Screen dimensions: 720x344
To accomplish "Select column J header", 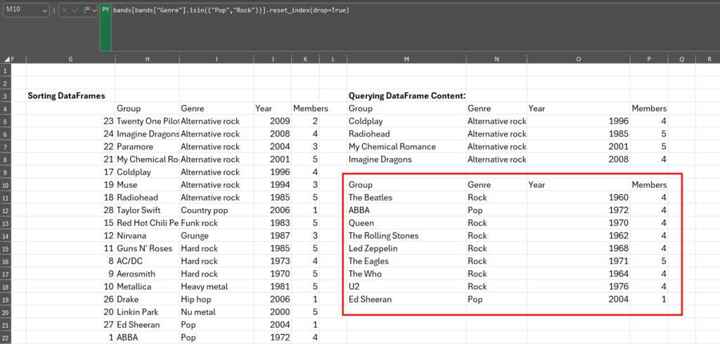I will pos(272,59).
